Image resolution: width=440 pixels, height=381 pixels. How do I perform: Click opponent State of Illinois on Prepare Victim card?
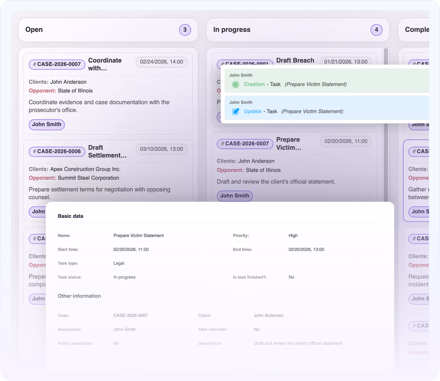(263, 170)
